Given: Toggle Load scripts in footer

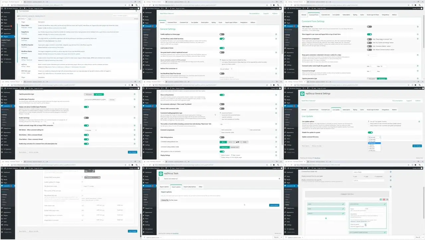Looking at the screenshot, I should coord(222,48).
